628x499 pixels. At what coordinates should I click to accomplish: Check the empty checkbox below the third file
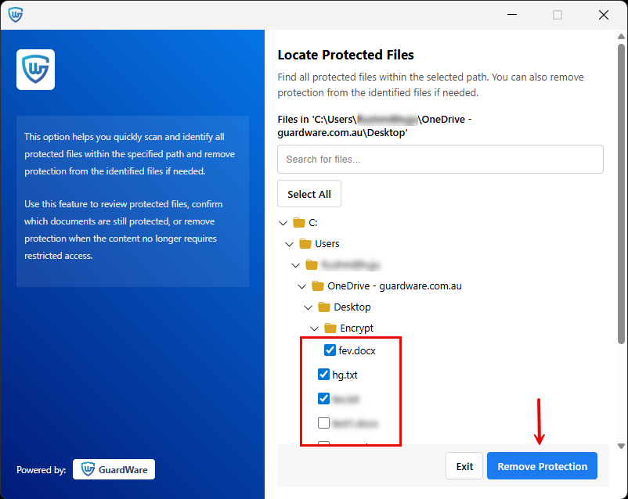(x=323, y=422)
